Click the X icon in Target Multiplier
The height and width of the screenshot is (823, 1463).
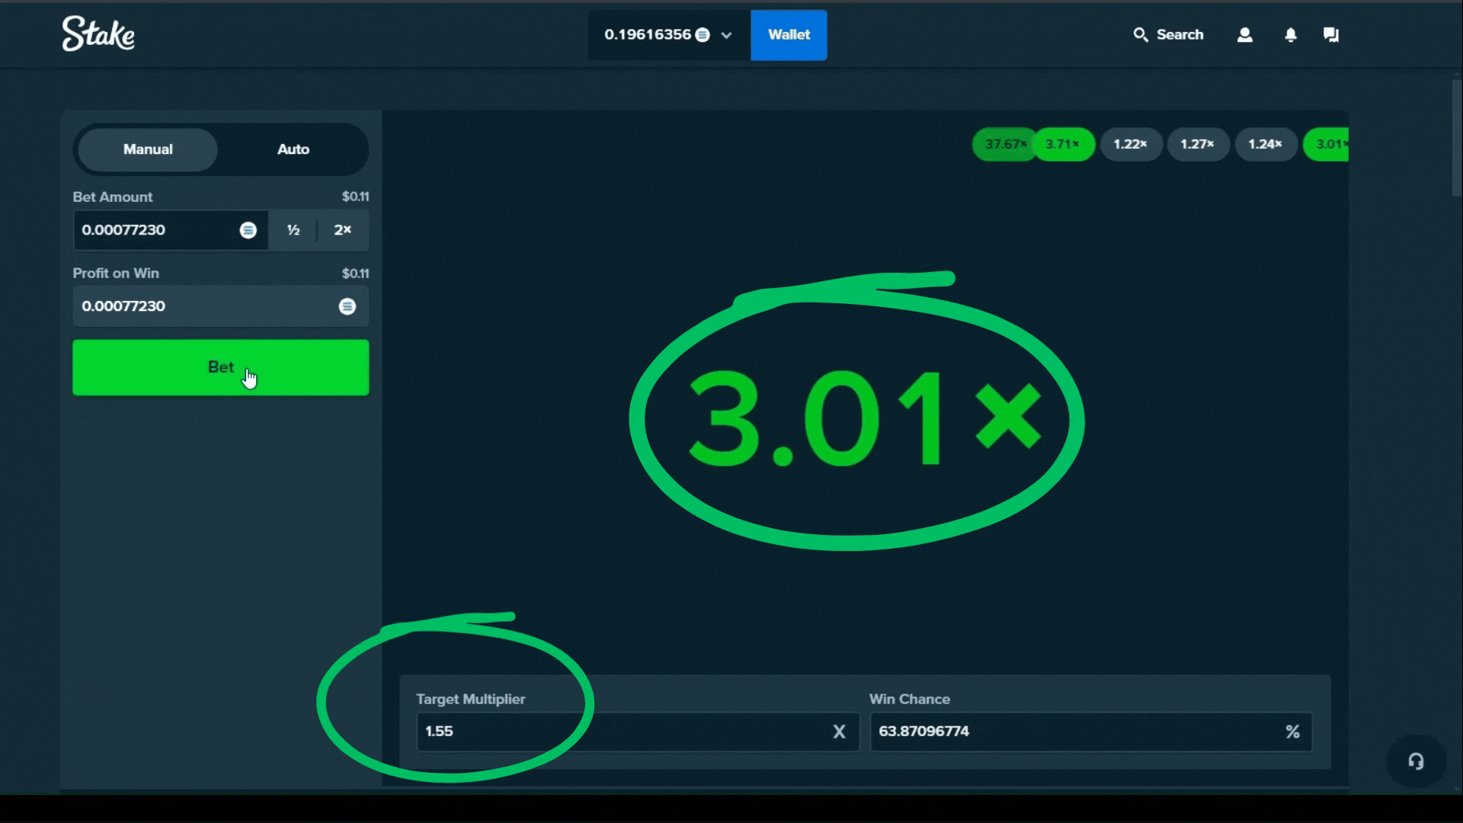839,732
